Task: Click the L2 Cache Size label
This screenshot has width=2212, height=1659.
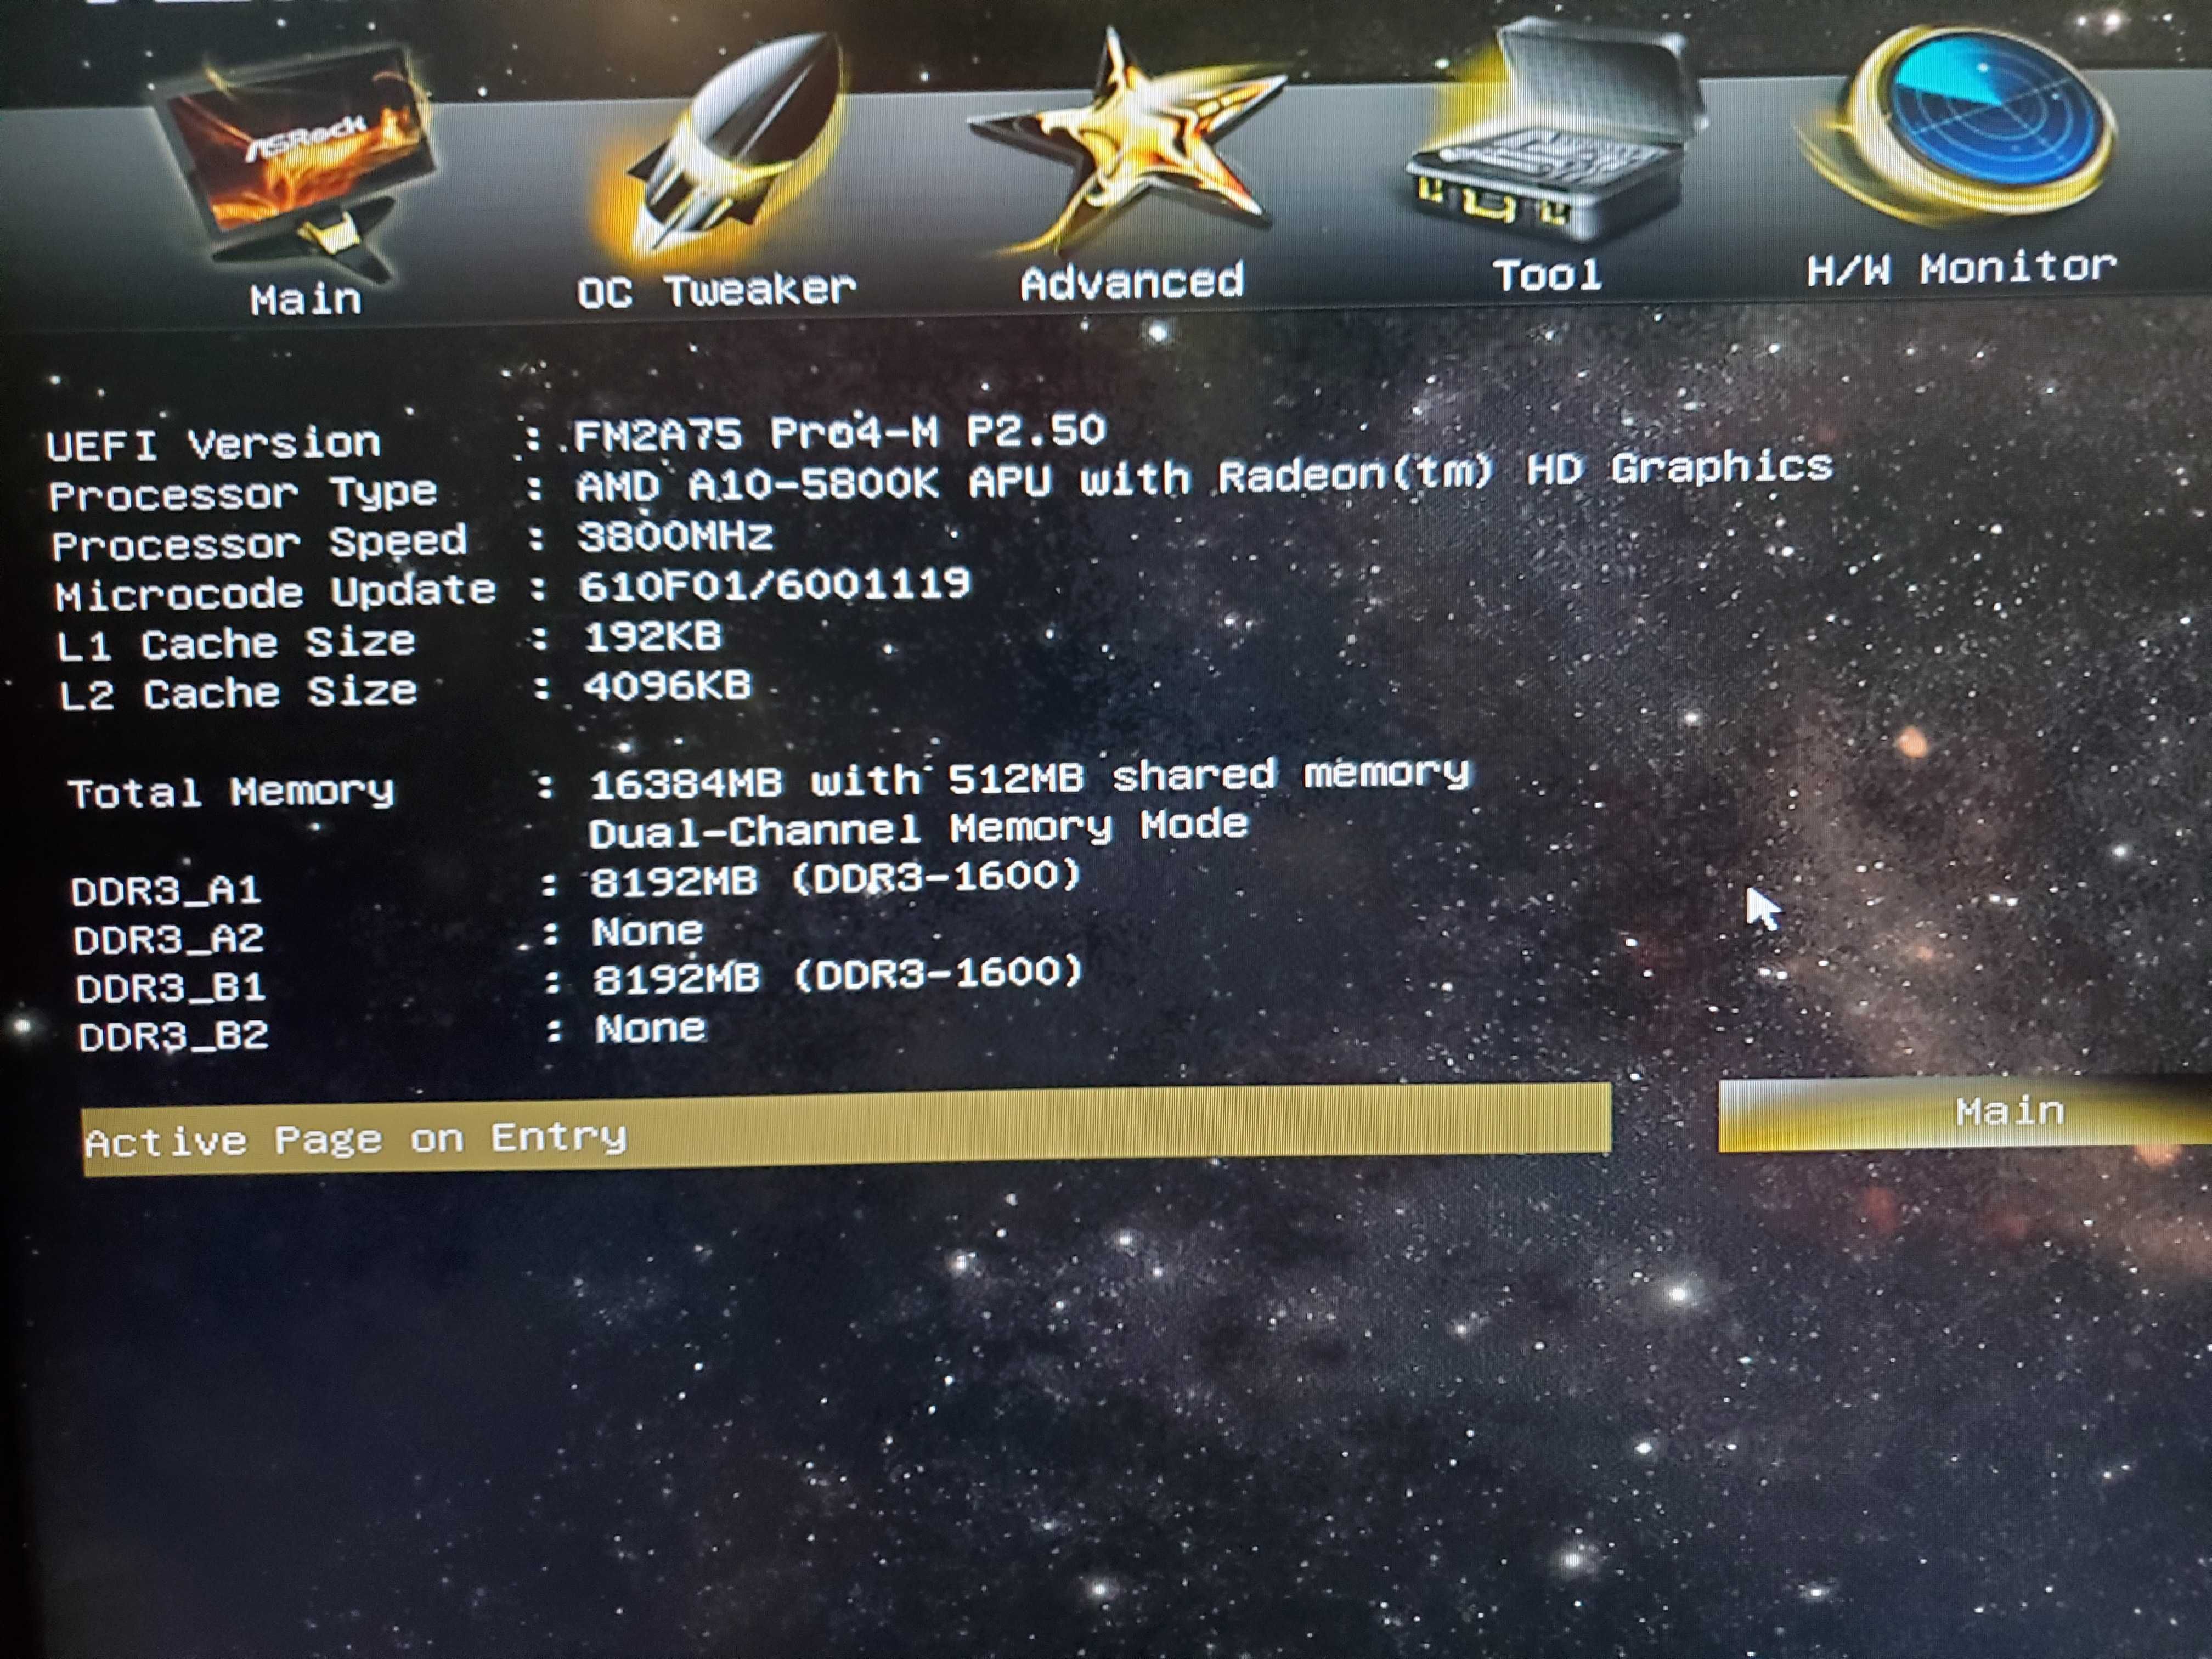Action: click(x=238, y=692)
